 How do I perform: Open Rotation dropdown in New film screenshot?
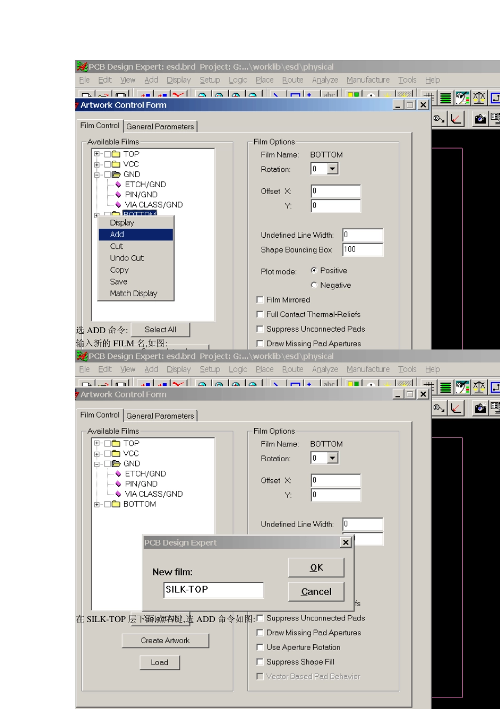pos(332,458)
